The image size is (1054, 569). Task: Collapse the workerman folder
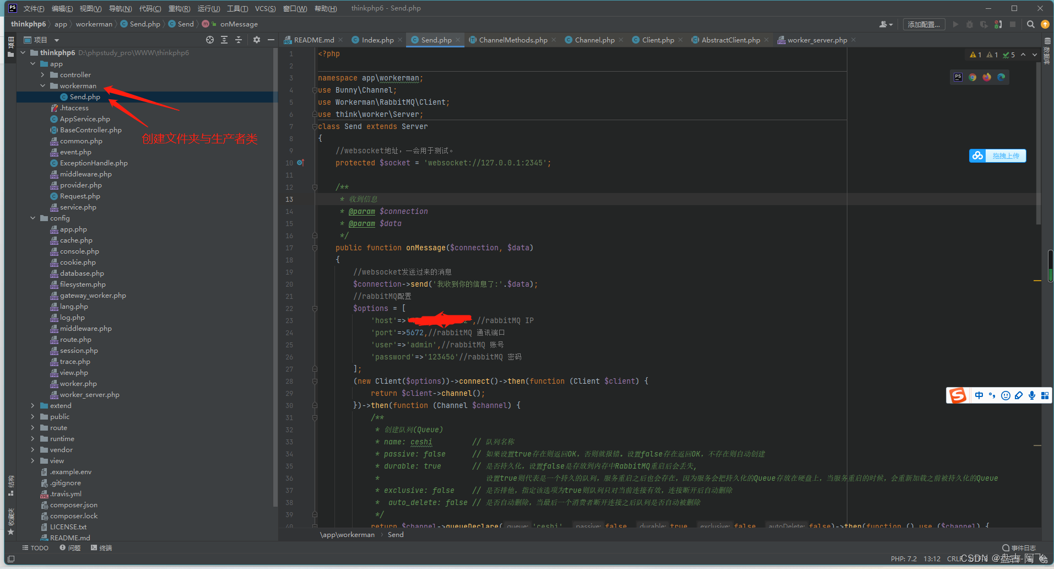click(43, 85)
